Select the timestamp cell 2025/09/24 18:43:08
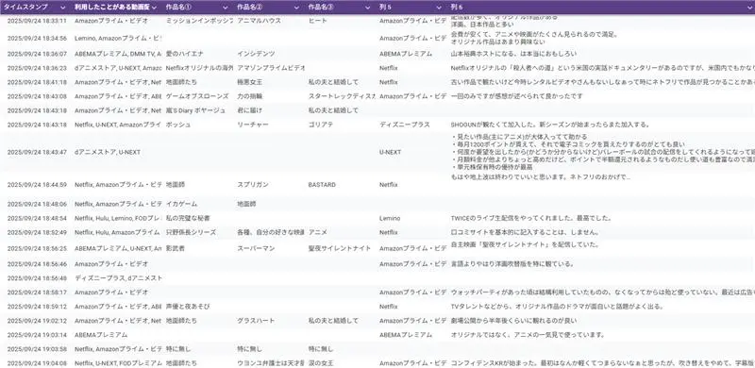Viewport: 755px width, 368px height. click(x=37, y=96)
